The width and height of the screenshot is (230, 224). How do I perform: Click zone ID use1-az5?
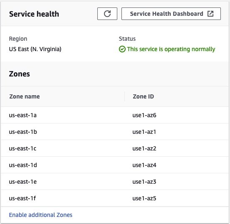pyautogui.click(x=144, y=198)
